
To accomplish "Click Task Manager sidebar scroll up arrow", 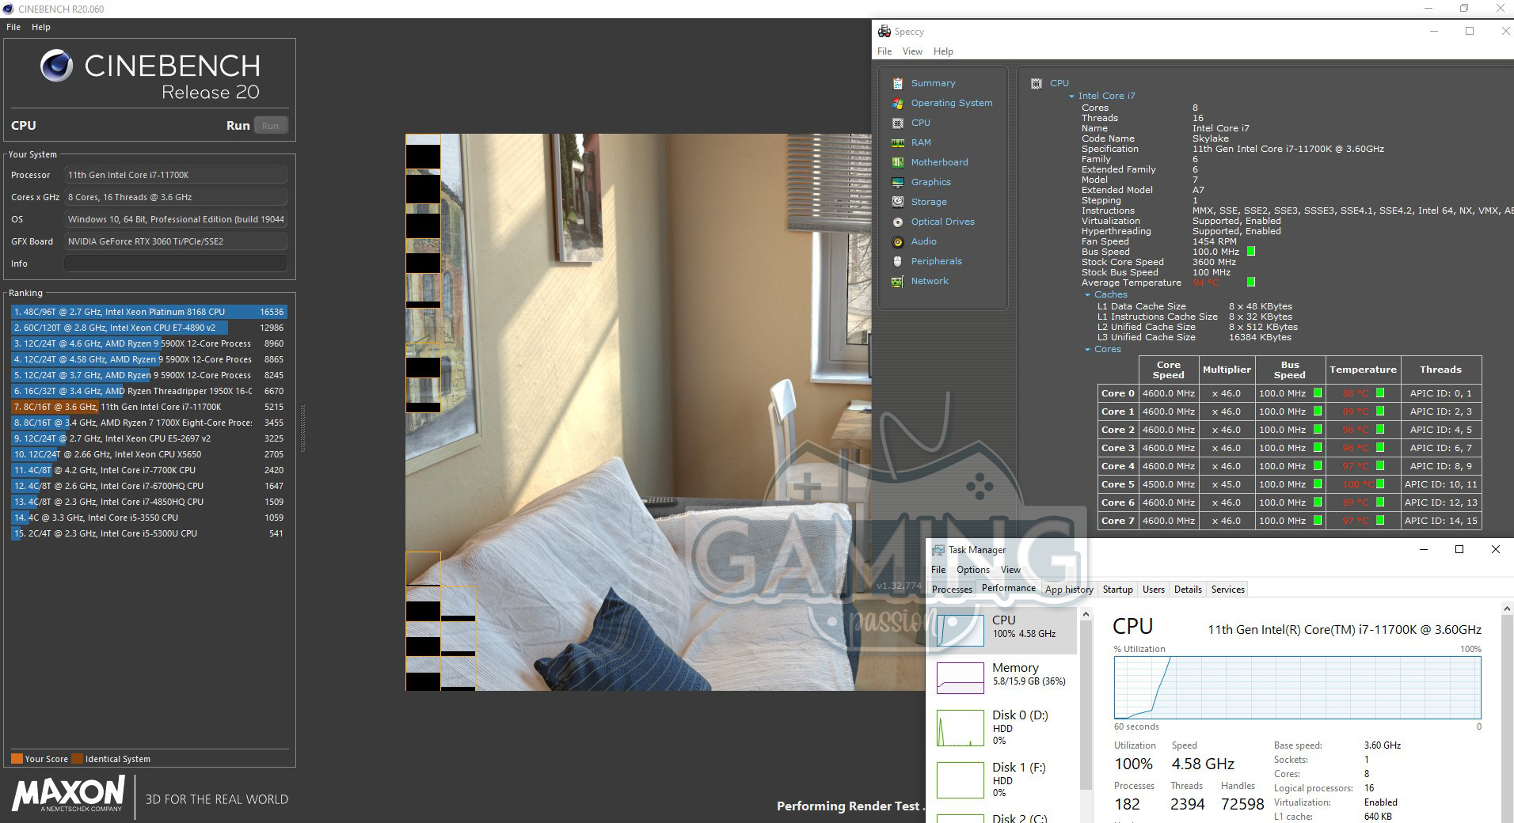I will click(x=1086, y=615).
